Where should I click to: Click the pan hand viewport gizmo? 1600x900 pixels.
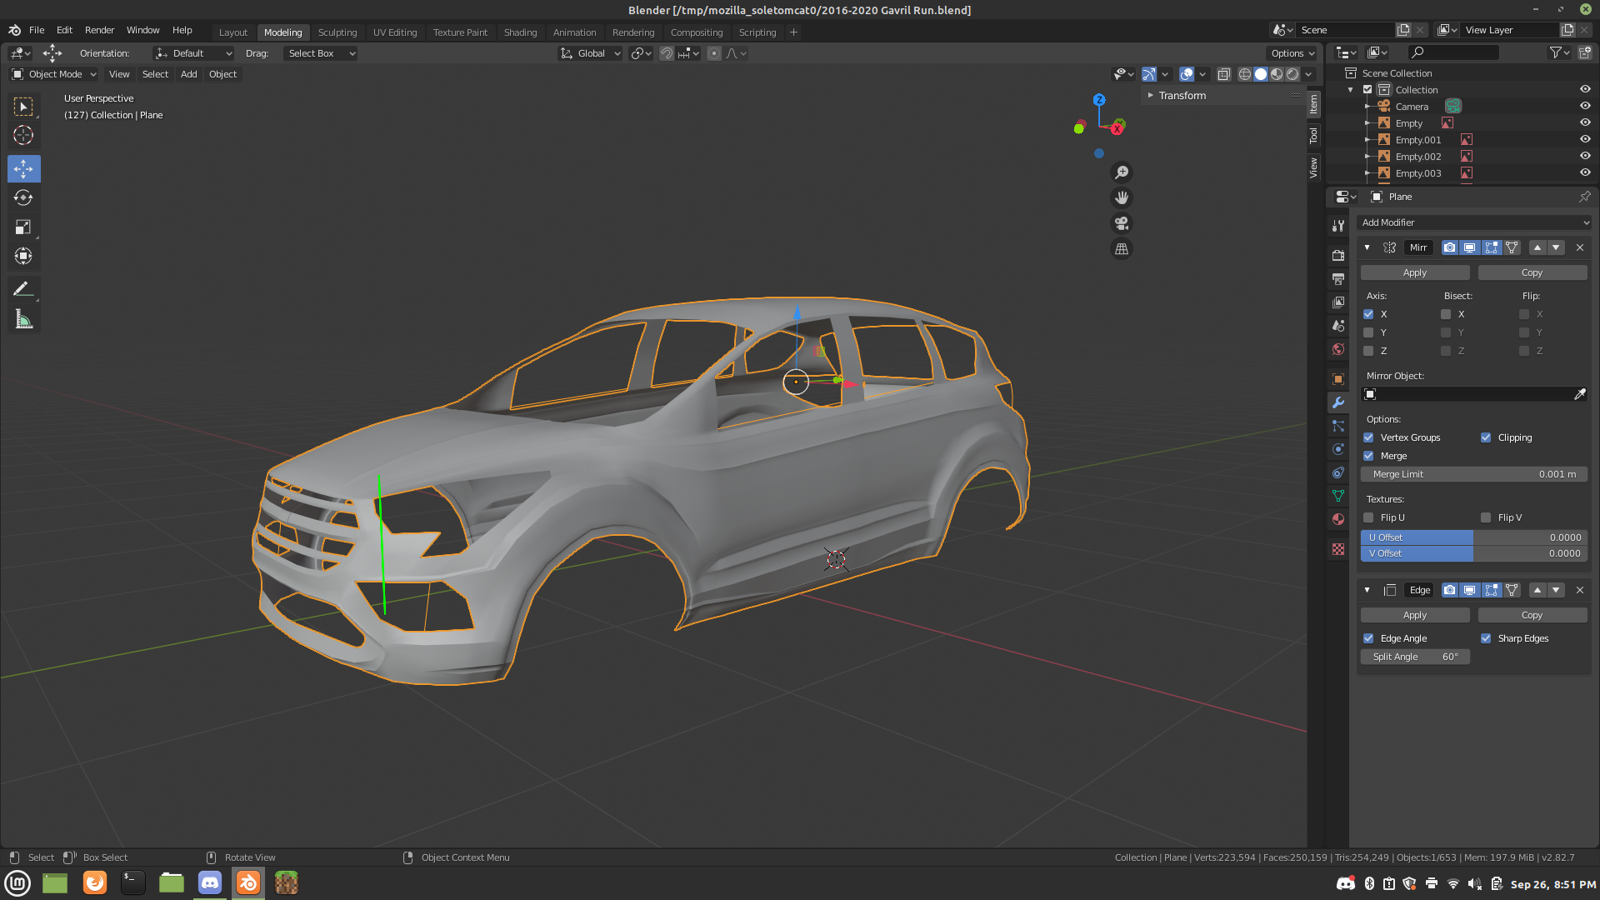coord(1122,197)
